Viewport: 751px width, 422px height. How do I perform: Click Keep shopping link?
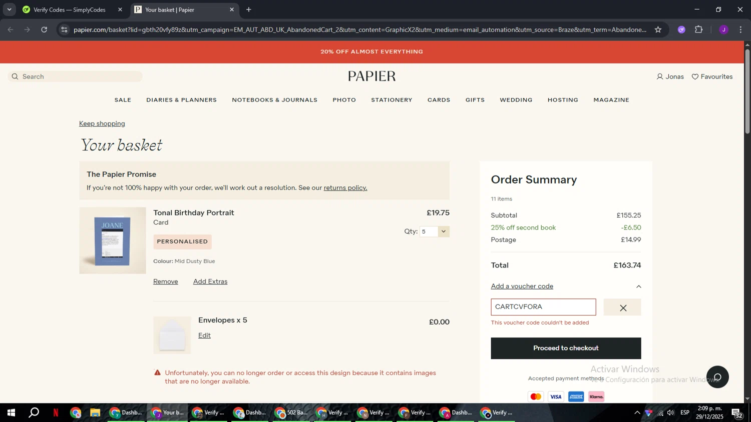[102, 123]
